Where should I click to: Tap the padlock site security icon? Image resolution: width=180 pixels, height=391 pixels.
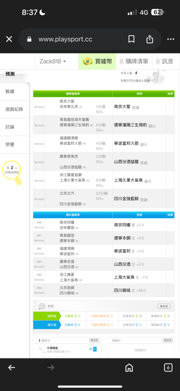click(29, 39)
